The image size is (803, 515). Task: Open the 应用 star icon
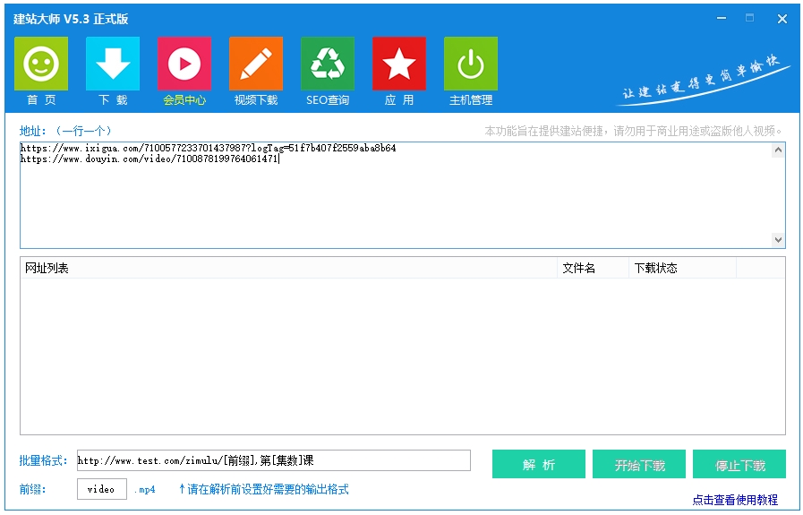[x=399, y=64]
